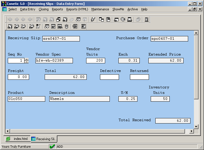Viewport: 204px width, 150px height.
Task: Click the Receiving Slip number field
Action: click(x=61, y=39)
